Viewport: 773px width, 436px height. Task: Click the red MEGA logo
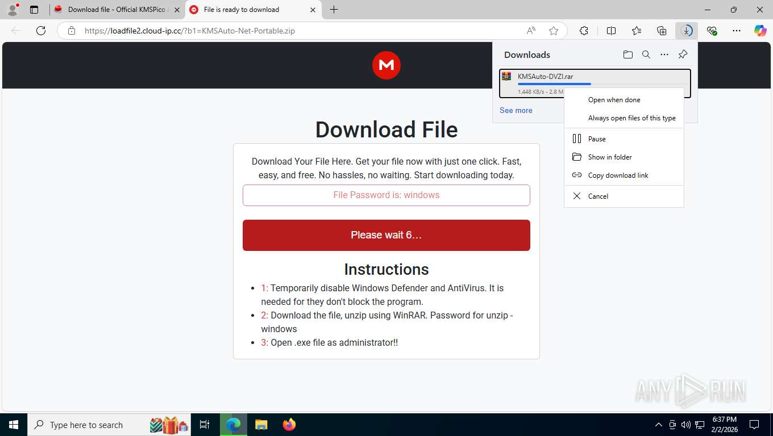pyautogui.click(x=386, y=65)
